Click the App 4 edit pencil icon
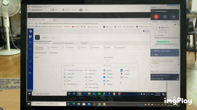Viewport: 197px width, 110px height. (49, 37)
